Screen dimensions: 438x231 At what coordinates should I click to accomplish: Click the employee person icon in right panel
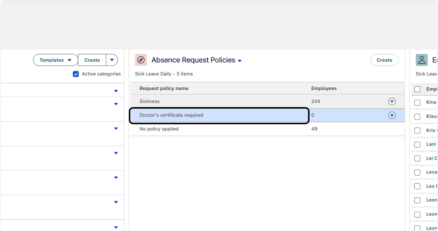click(422, 60)
